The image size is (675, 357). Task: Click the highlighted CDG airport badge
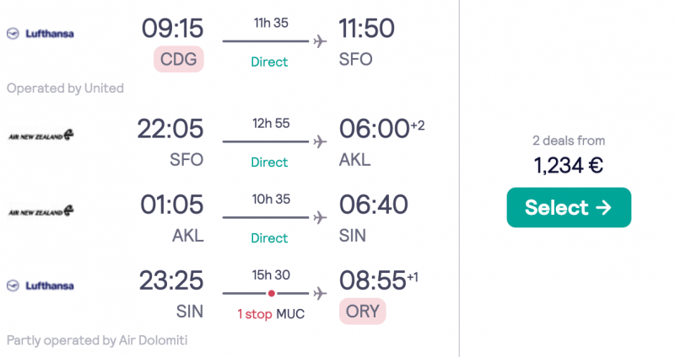point(179,59)
